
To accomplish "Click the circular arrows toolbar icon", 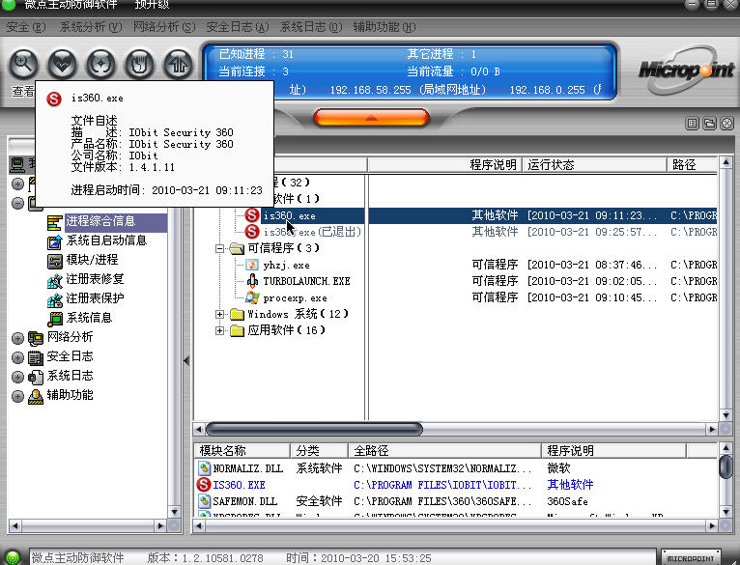I will [101, 63].
